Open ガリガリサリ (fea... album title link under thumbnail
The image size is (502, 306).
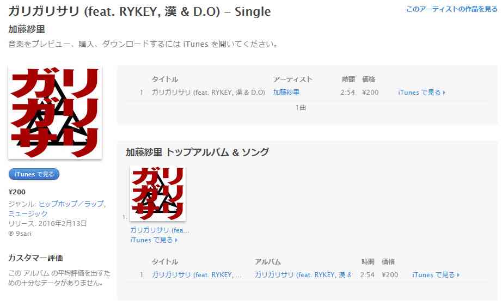(x=160, y=230)
